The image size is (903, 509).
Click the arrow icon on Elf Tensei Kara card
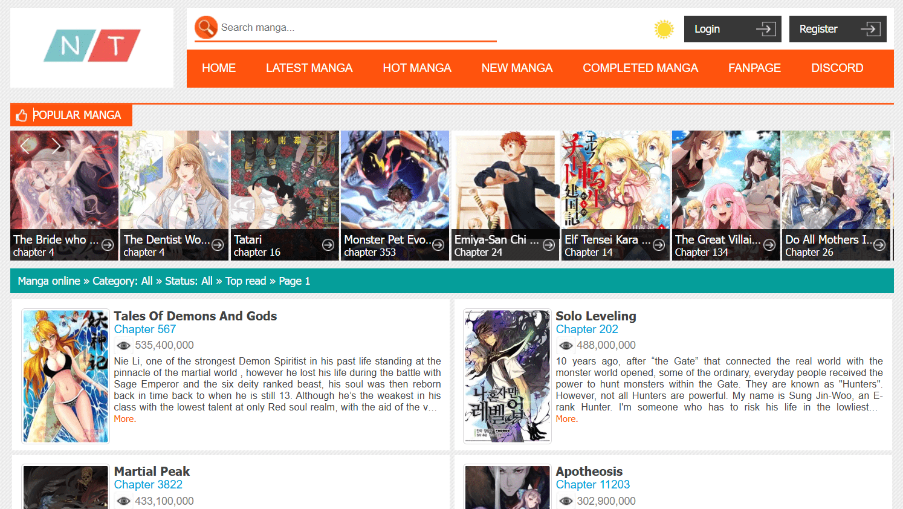(659, 245)
